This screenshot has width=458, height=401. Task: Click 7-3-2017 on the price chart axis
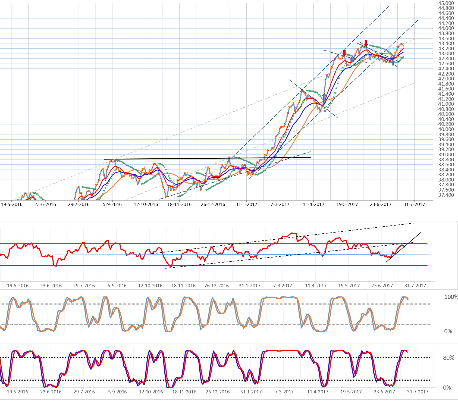pyautogui.click(x=280, y=204)
